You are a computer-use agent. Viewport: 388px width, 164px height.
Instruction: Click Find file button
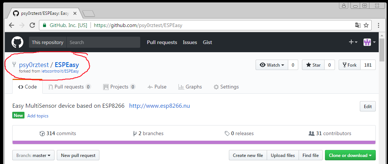pos(310,155)
